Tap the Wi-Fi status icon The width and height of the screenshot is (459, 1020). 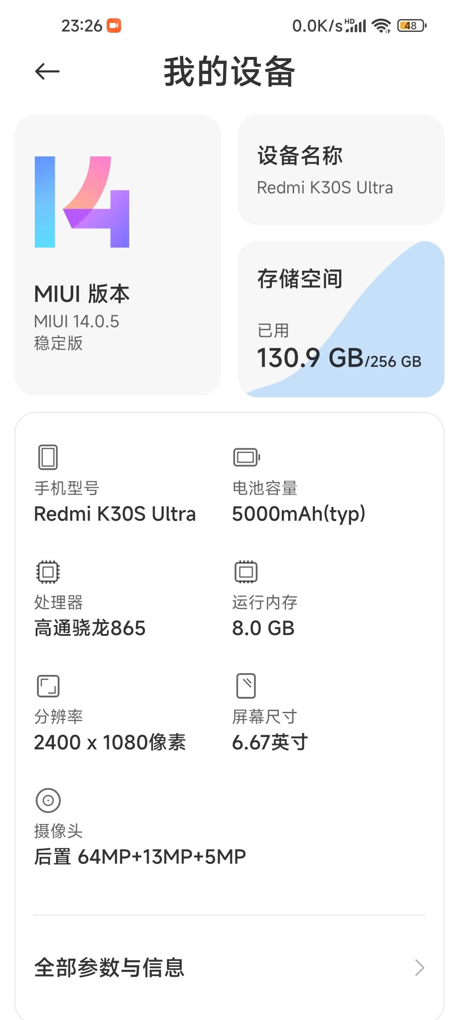tap(381, 26)
